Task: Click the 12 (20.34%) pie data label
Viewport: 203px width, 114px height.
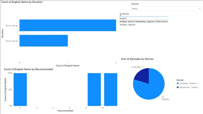Action: pyautogui.click(x=136, y=67)
